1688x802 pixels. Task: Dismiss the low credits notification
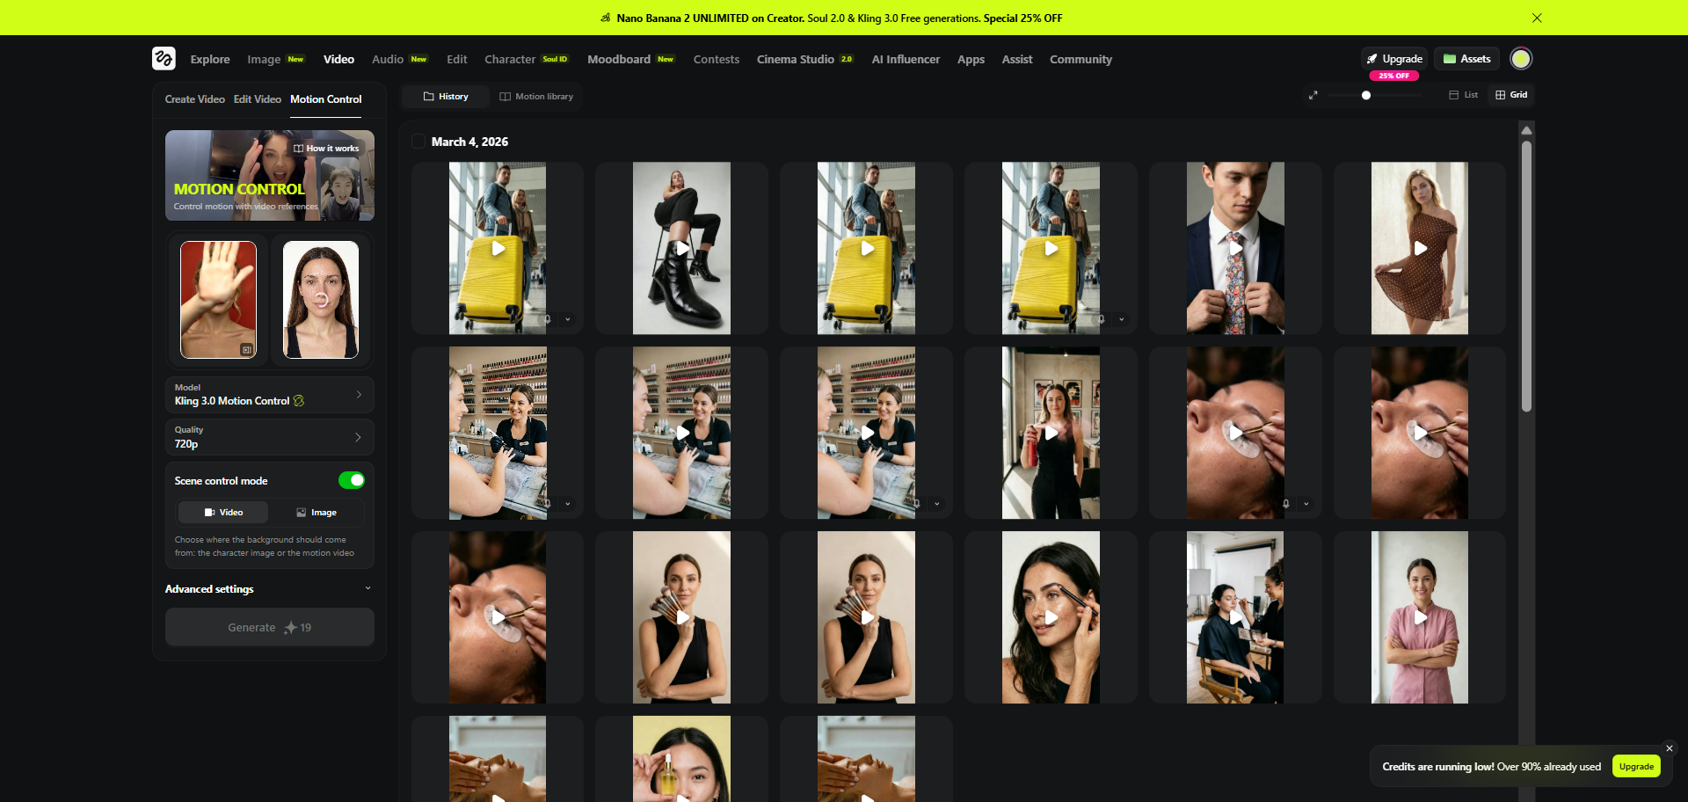pyautogui.click(x=1669, y=748)
